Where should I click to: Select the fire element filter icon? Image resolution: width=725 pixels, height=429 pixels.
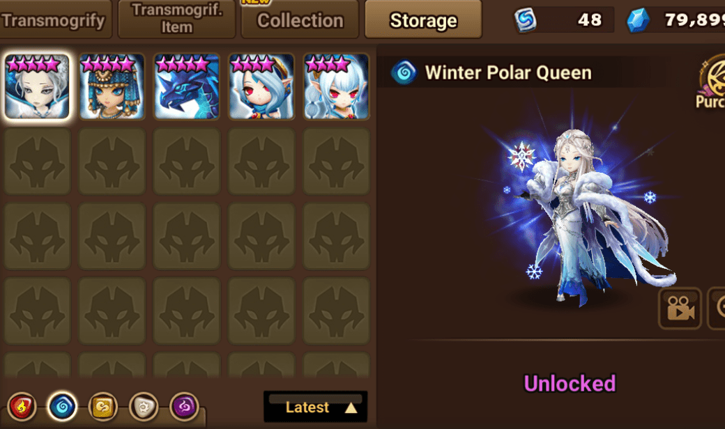pyautogui.click(x=22, y=407)
